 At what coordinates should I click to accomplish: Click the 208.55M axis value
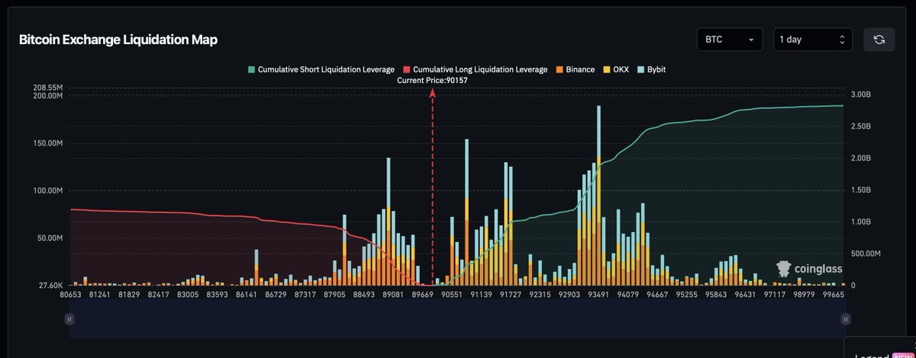pyautogui.click(x=47, y=88)
